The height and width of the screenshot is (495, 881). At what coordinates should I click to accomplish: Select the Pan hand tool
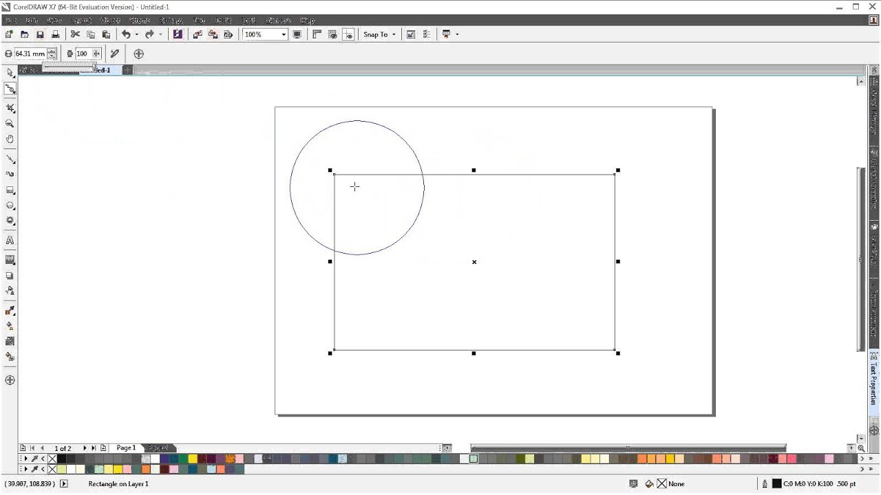(10, 139)
